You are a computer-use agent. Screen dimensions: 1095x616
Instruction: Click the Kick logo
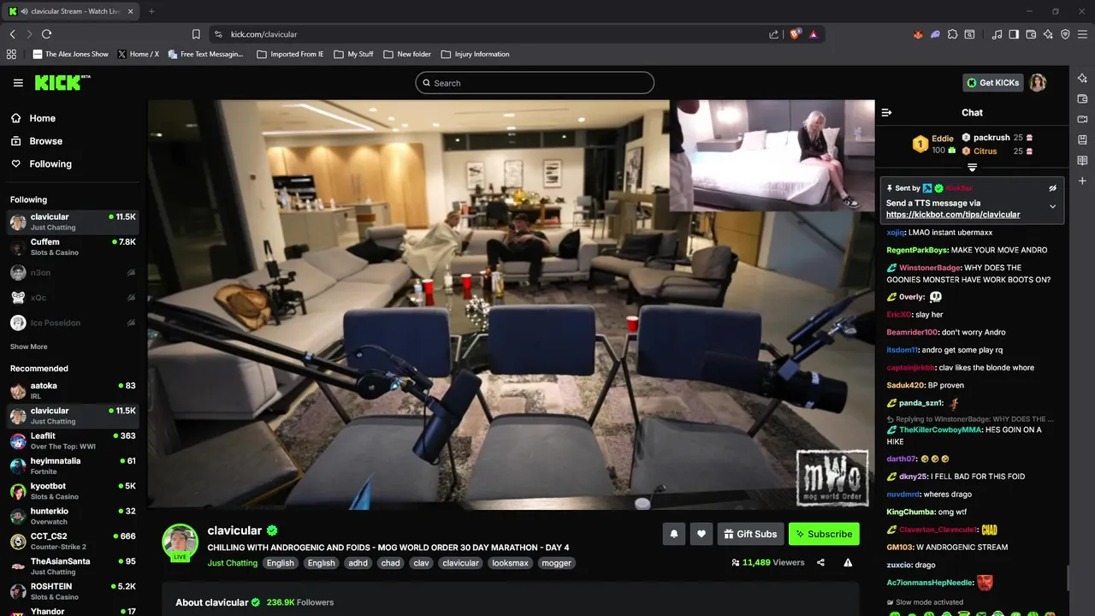click(62, 82)
